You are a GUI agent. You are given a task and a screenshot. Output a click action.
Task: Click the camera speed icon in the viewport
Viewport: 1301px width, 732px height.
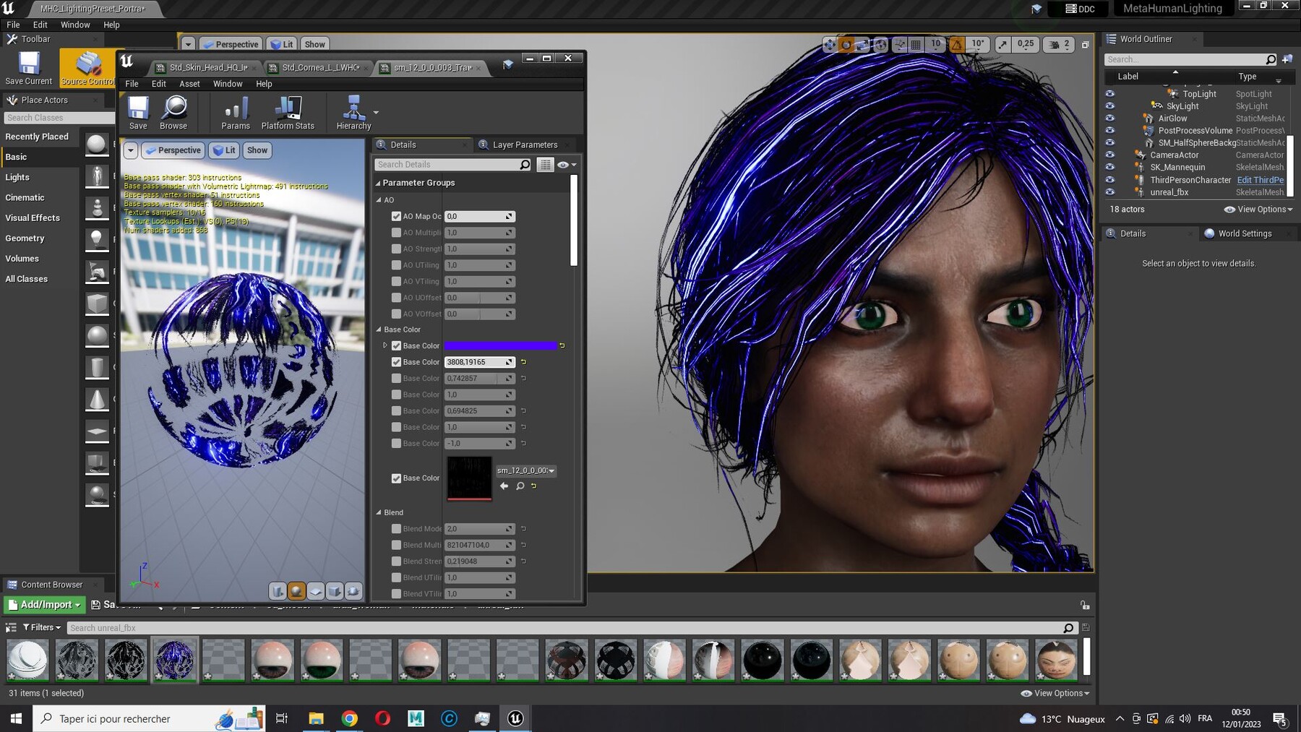tap(1055, 44)
